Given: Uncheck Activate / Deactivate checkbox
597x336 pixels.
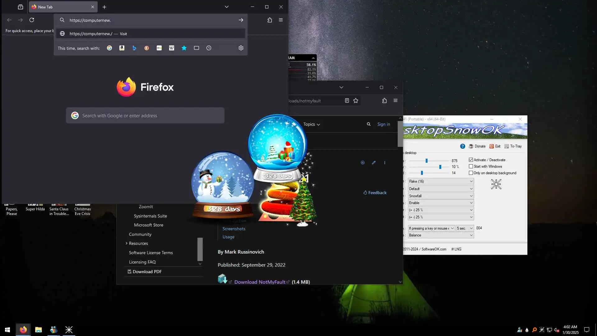Looking at the screenshot, I should pos(471,160).
